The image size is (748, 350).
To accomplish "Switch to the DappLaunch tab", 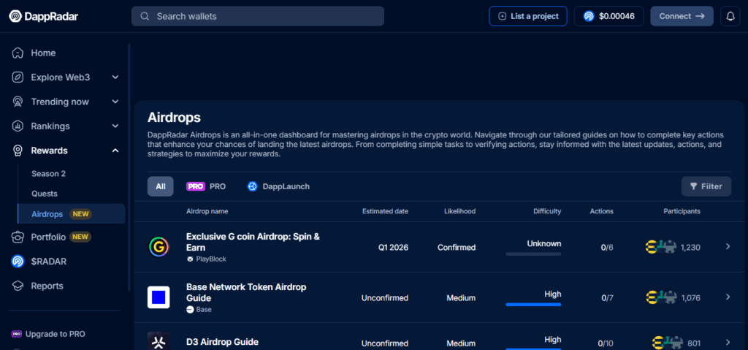I will pos(278,186).
